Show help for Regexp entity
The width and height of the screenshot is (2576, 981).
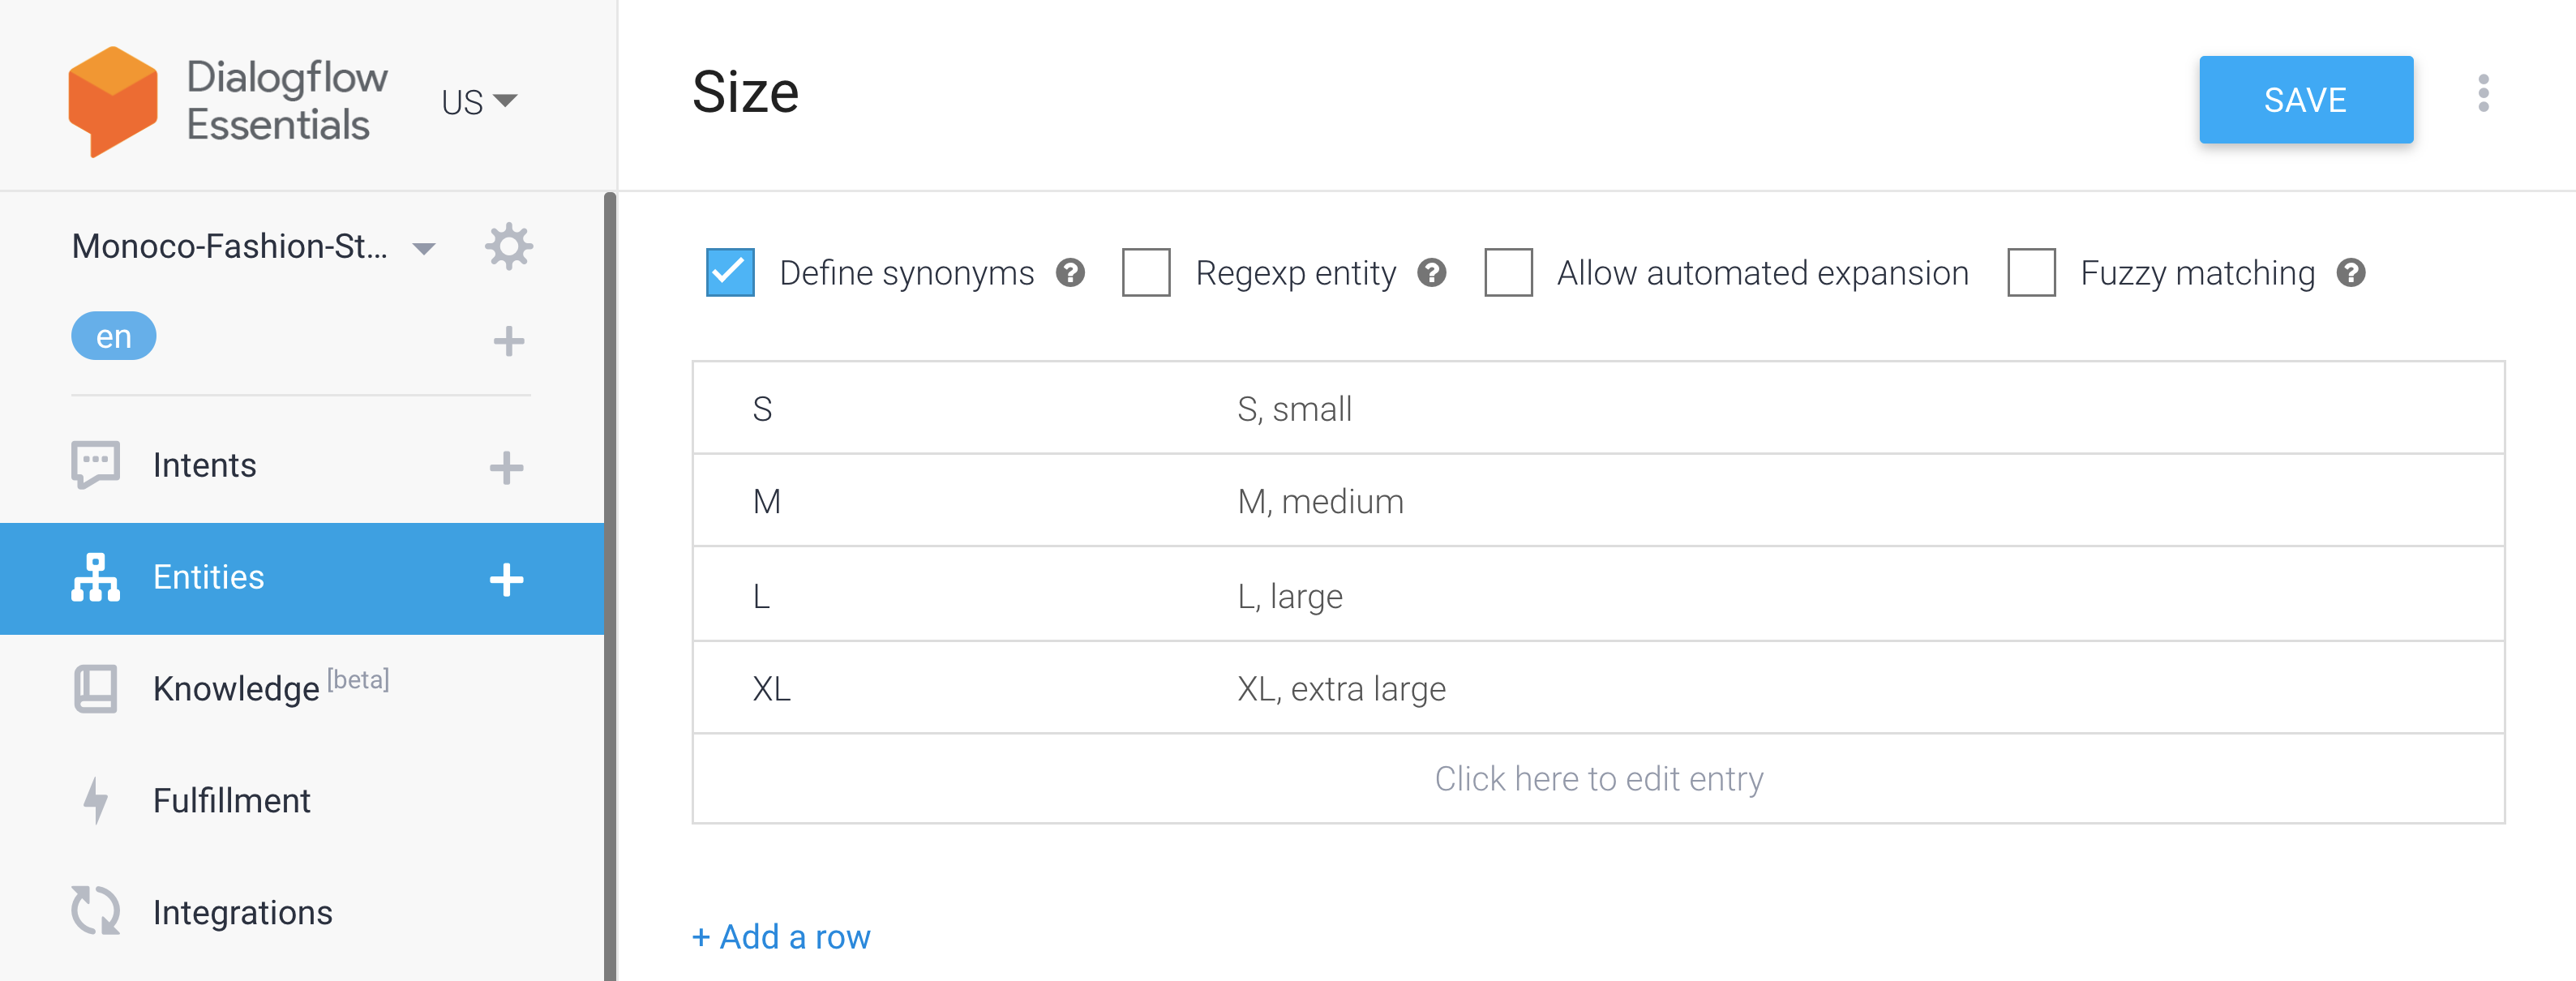coord(1431,273)
